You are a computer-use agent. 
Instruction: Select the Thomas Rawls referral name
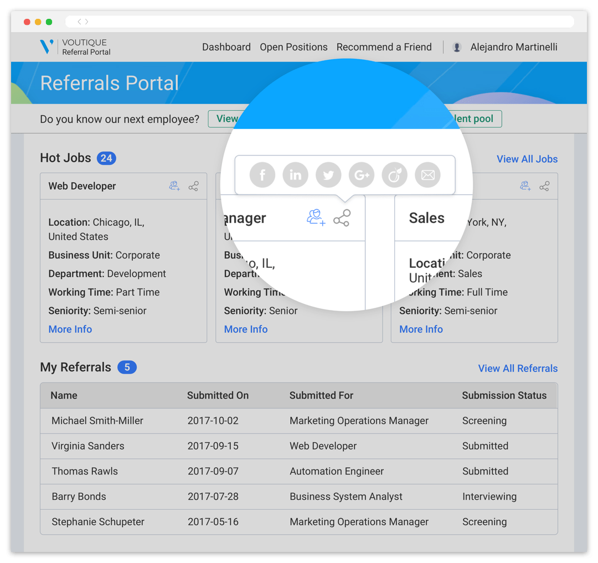click(x=85, y=471)
